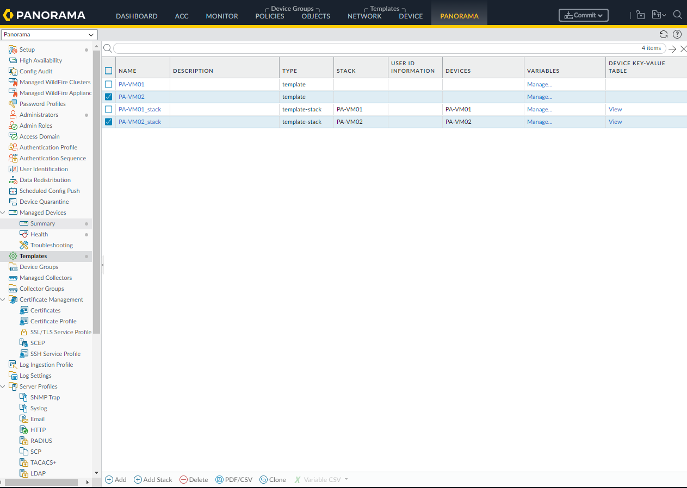This screenshot has height=488, width=687.
Task: Open the Panorama context dropdown
Action: click(49, 35)
